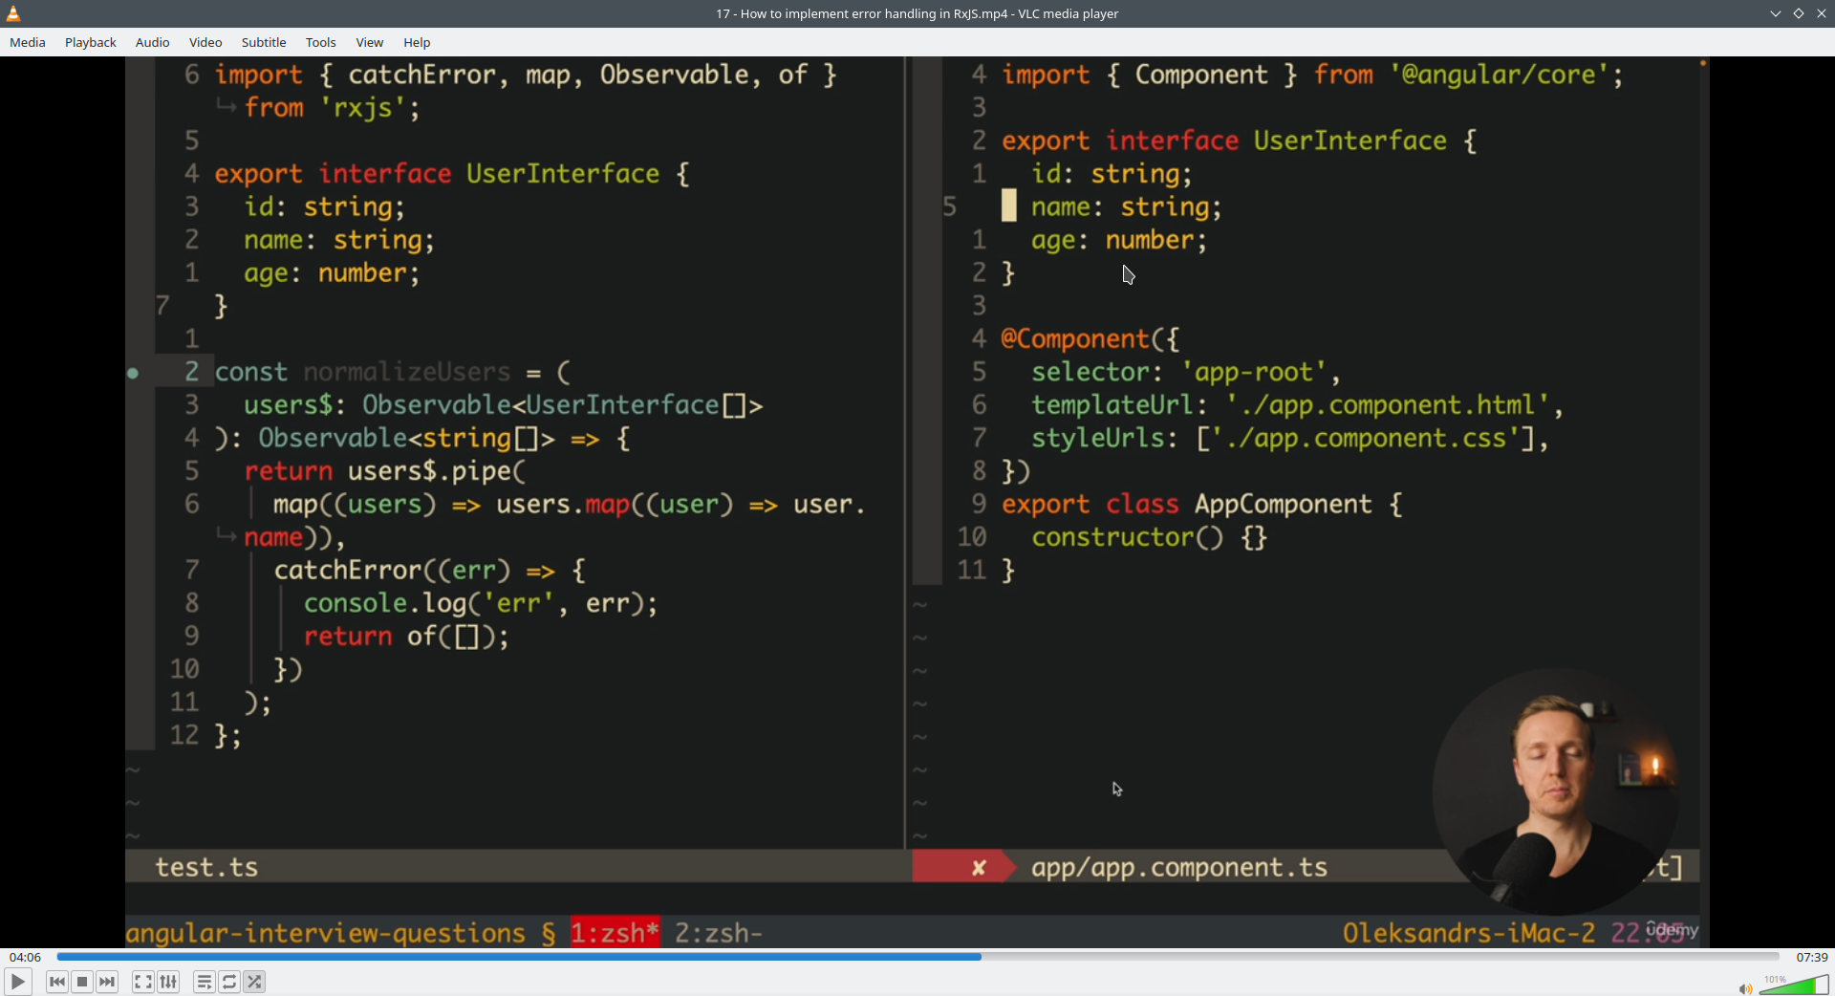Click "Oleksandrs-iMac-2" hostname in the video
The image size is (1835, 996).
pyautogui.click(x=1469, y=932)
